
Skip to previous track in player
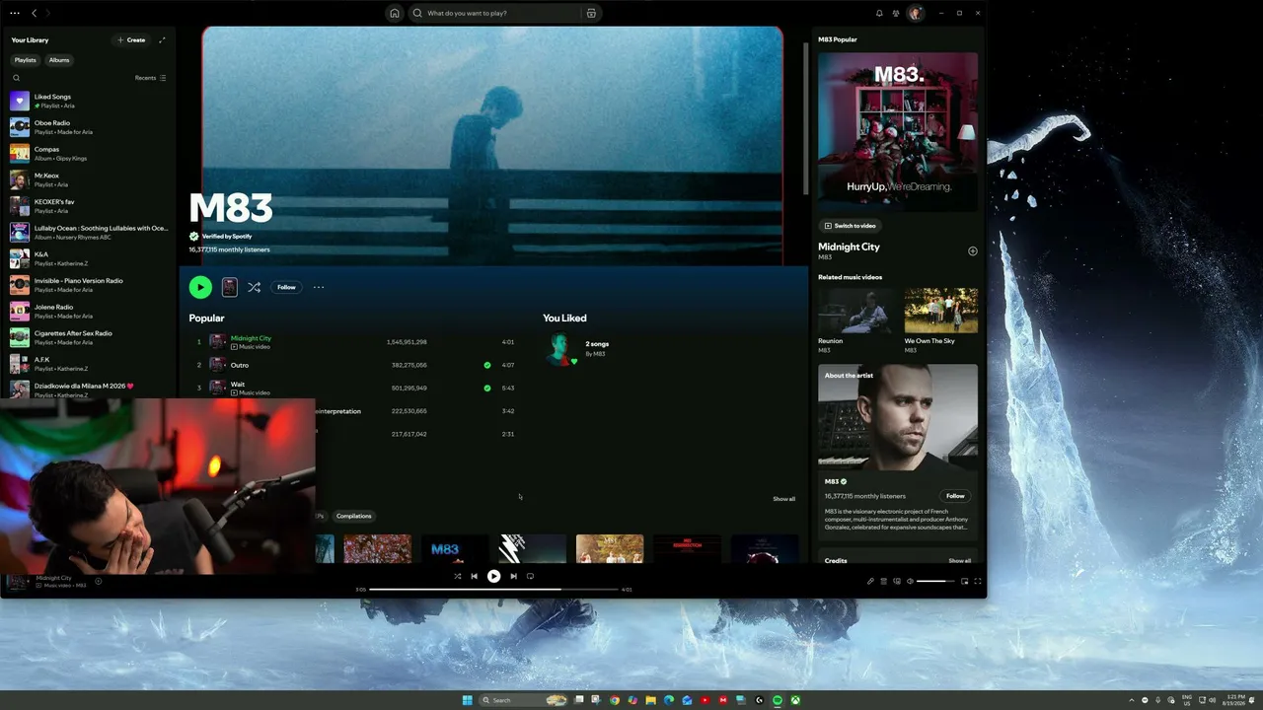474,576
